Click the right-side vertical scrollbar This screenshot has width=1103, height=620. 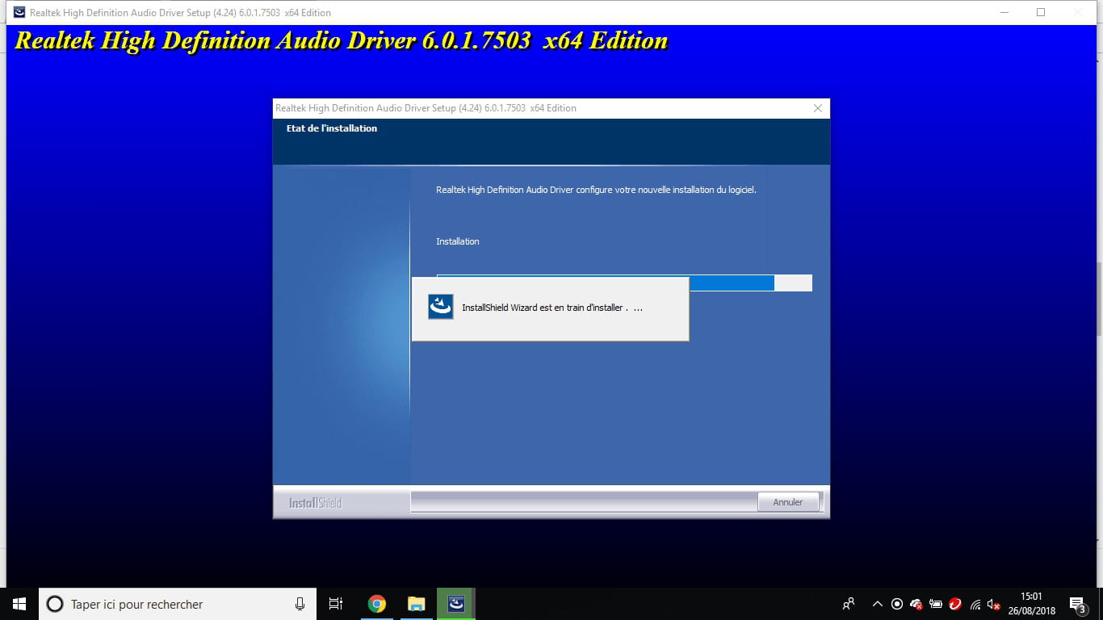coord(1099,299)
